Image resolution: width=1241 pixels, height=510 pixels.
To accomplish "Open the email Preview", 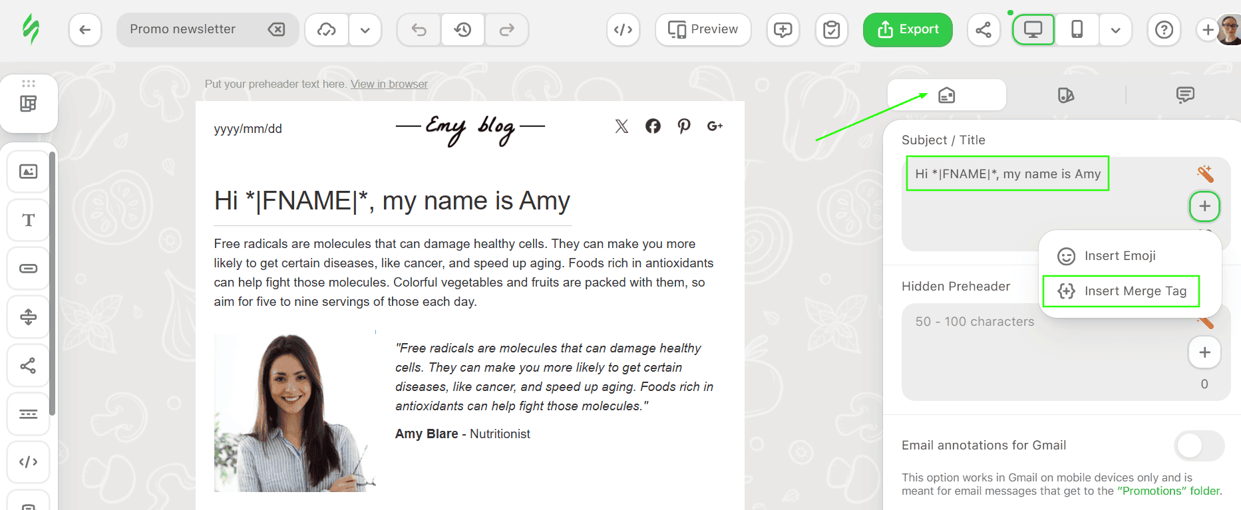I will 703,29.
